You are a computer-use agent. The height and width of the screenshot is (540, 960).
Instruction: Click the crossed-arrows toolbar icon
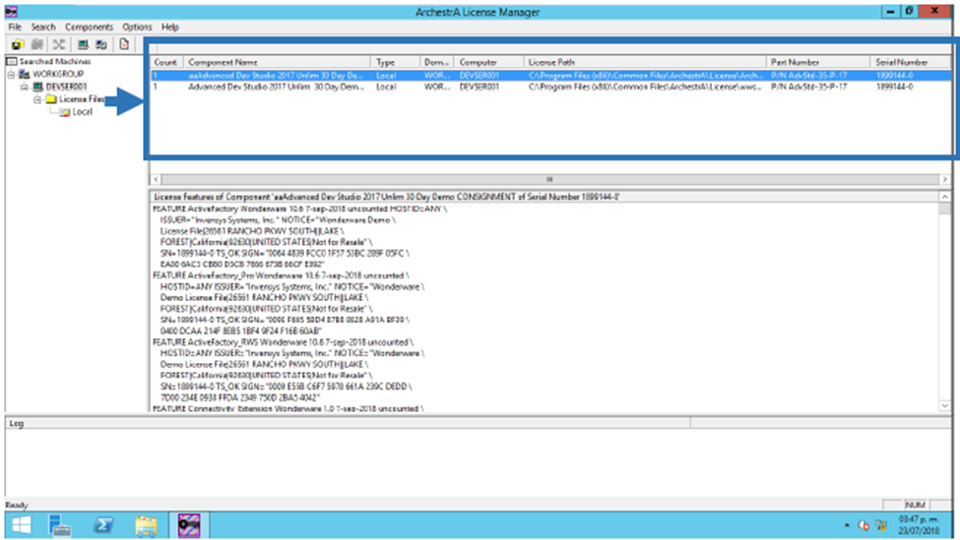(59, 44)
